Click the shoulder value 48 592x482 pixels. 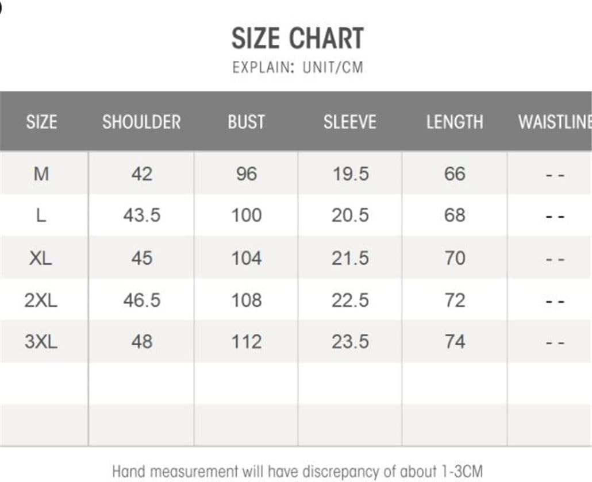(x=141, y=342)
